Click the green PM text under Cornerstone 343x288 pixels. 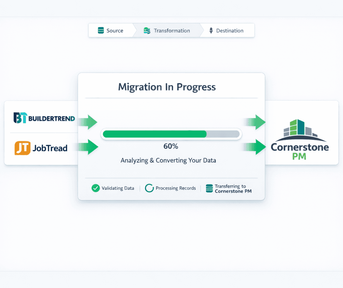click(299, 156)
